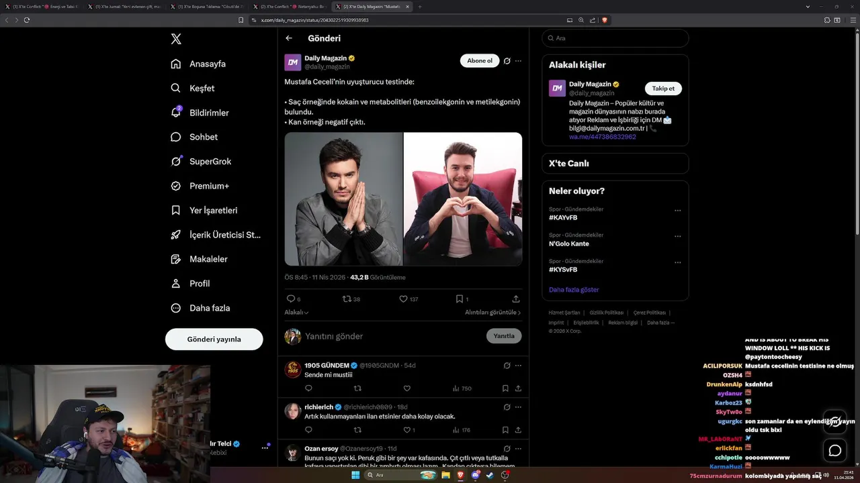
Task: Click the Yanıtını gönder reply field
Action: [393, 336]
